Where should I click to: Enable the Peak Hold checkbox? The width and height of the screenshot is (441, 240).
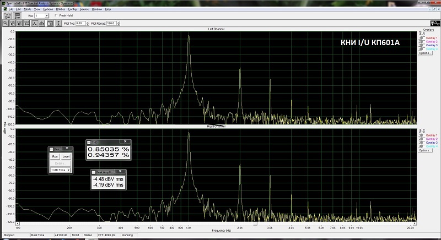pyautogui.click(x=56, y=15)
